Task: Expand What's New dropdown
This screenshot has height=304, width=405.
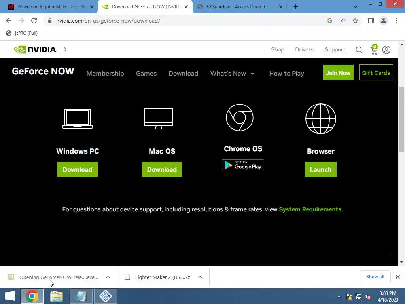Action: coord(232,73)
